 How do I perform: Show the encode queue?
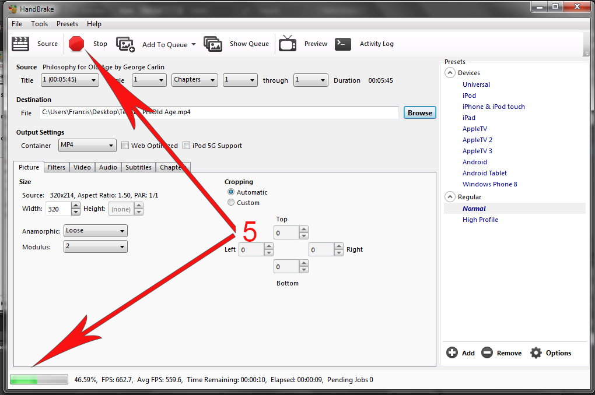[x=241, y=44]
